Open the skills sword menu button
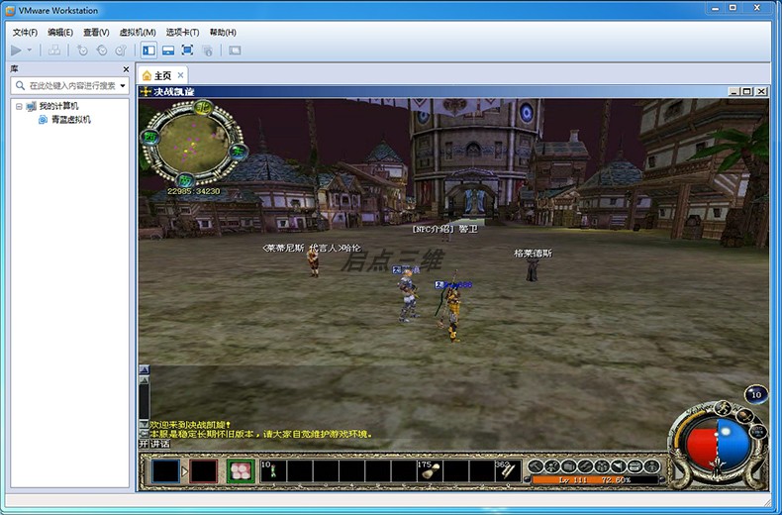The height and width of the screenshot is (515, 782). tap(585, 466)
